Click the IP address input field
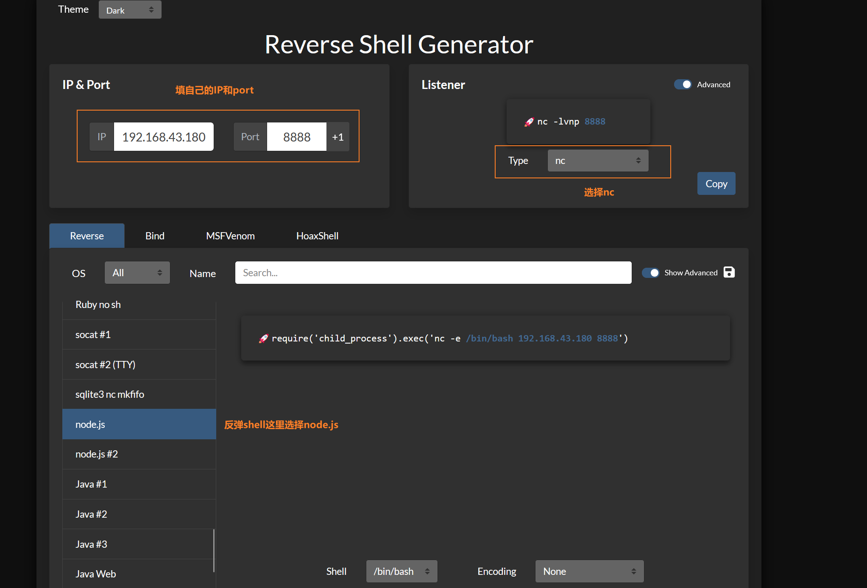 [x=164, y=137]
